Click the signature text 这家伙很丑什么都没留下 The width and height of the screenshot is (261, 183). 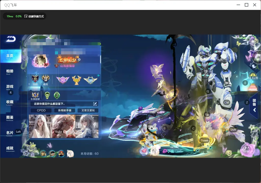tap(49, 104)
